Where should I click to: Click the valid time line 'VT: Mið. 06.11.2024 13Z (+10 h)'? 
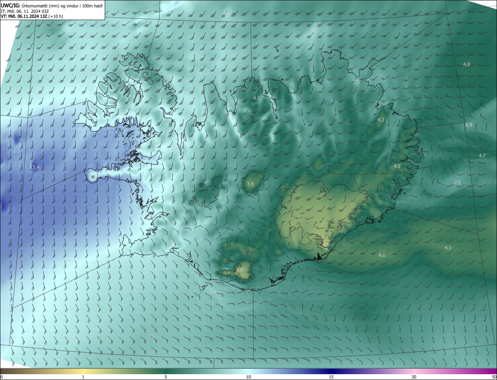click(x=32, y=16)
